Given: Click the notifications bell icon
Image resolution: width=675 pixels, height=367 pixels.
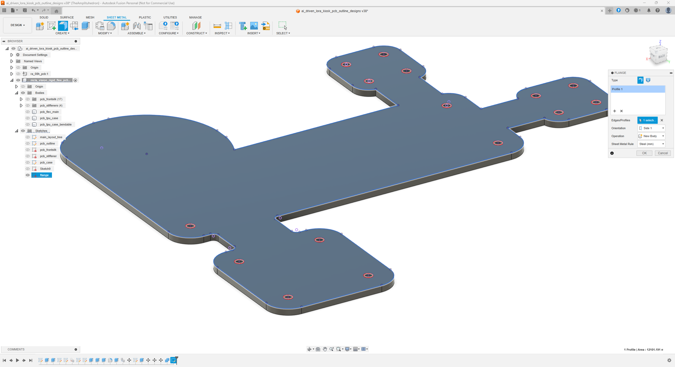Looking at the screenshot, I should tap(649, 10).
